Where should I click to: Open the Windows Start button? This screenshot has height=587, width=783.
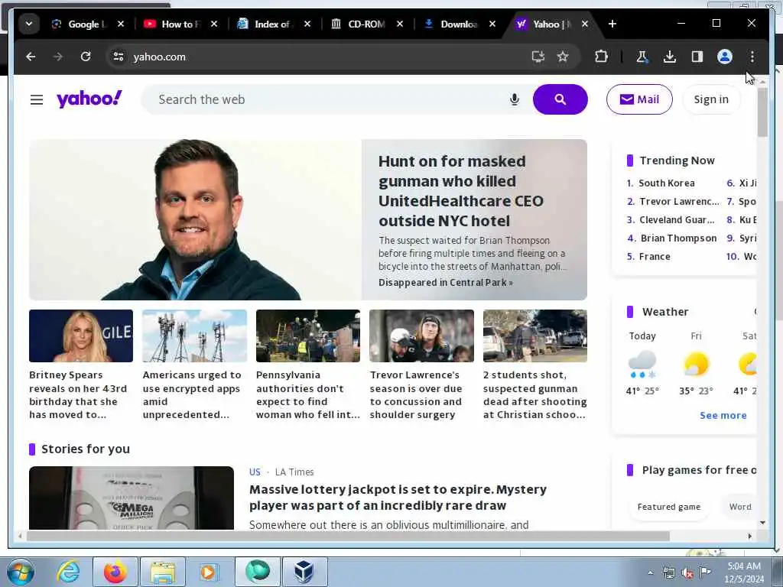pos(21,572)
